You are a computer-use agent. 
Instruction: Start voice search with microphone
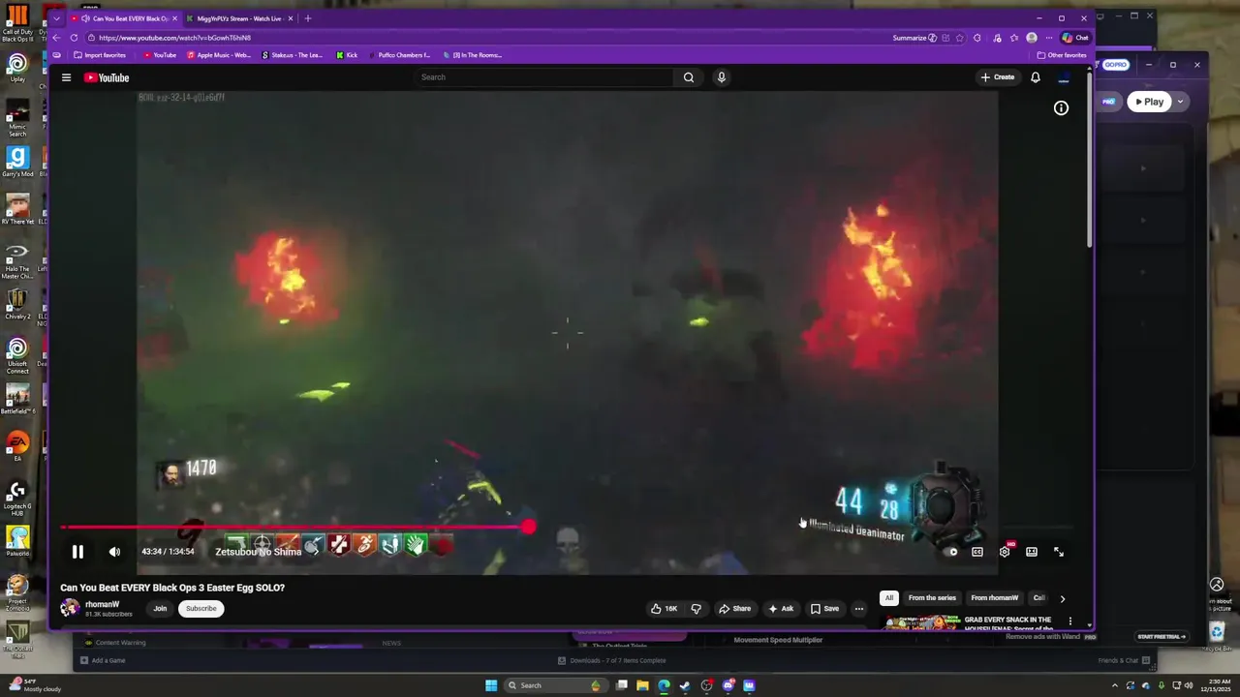coord(722,77)
